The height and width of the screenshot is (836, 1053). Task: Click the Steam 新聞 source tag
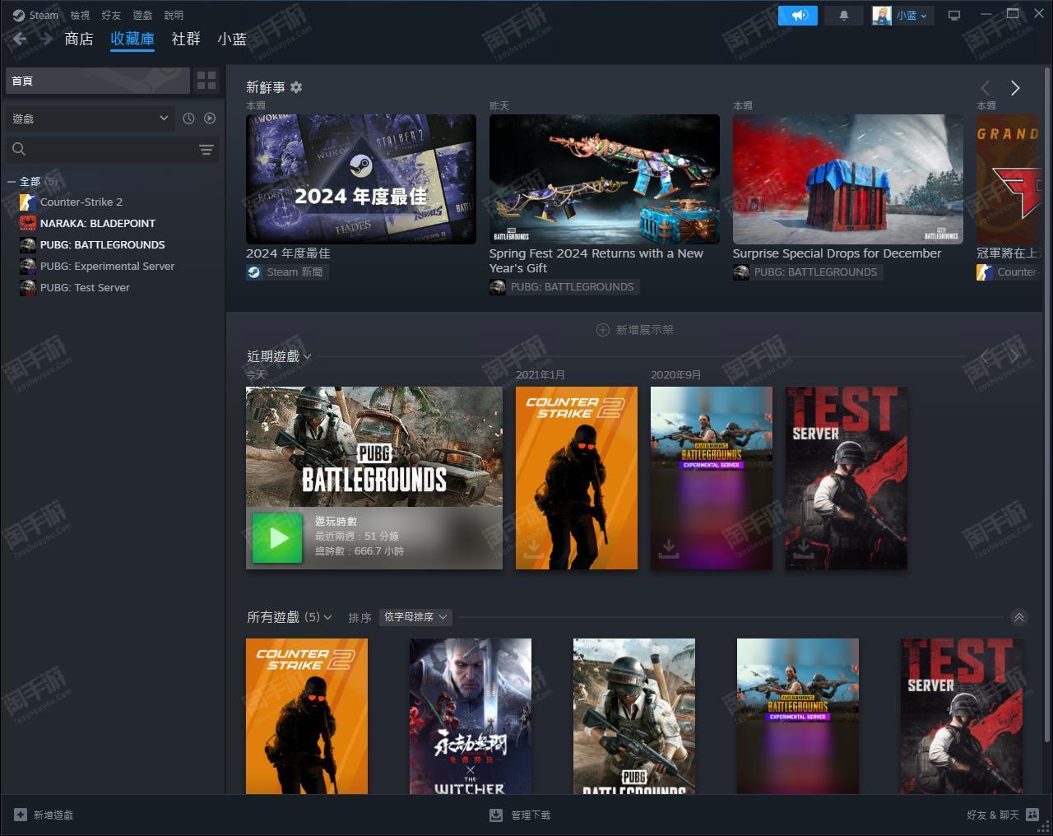286,272
